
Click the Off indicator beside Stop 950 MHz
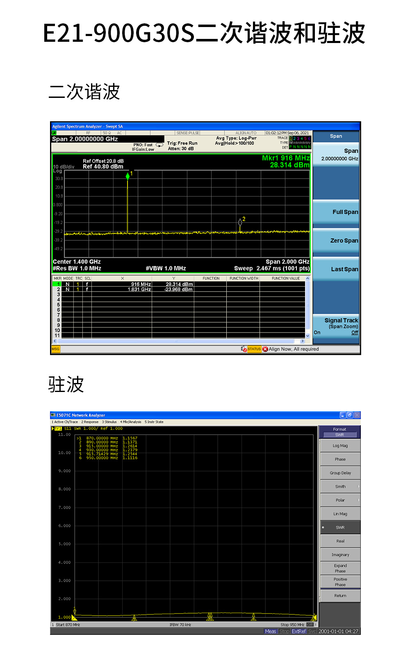tap(310, 625)
